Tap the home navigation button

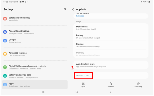tap(77, 92)
